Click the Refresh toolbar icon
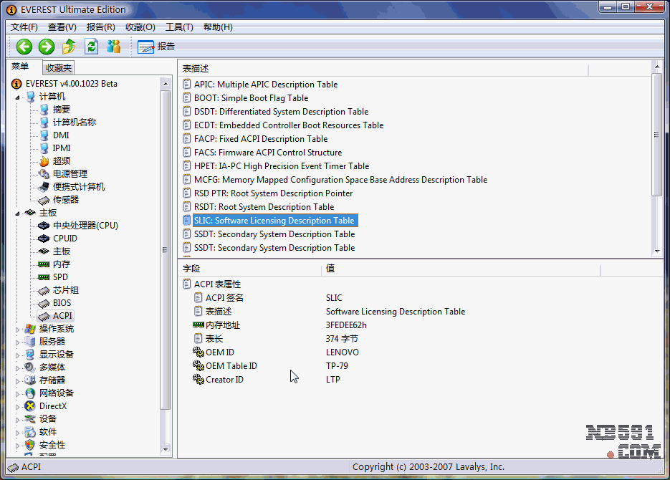The height and width of the screenshot is (480, 670). [x=91, y=47]
